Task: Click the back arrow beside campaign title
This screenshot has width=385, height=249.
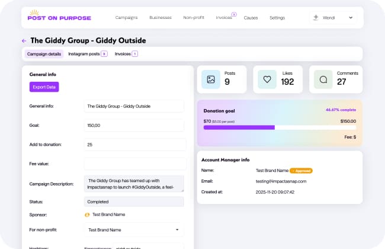Action: [24, 41]
